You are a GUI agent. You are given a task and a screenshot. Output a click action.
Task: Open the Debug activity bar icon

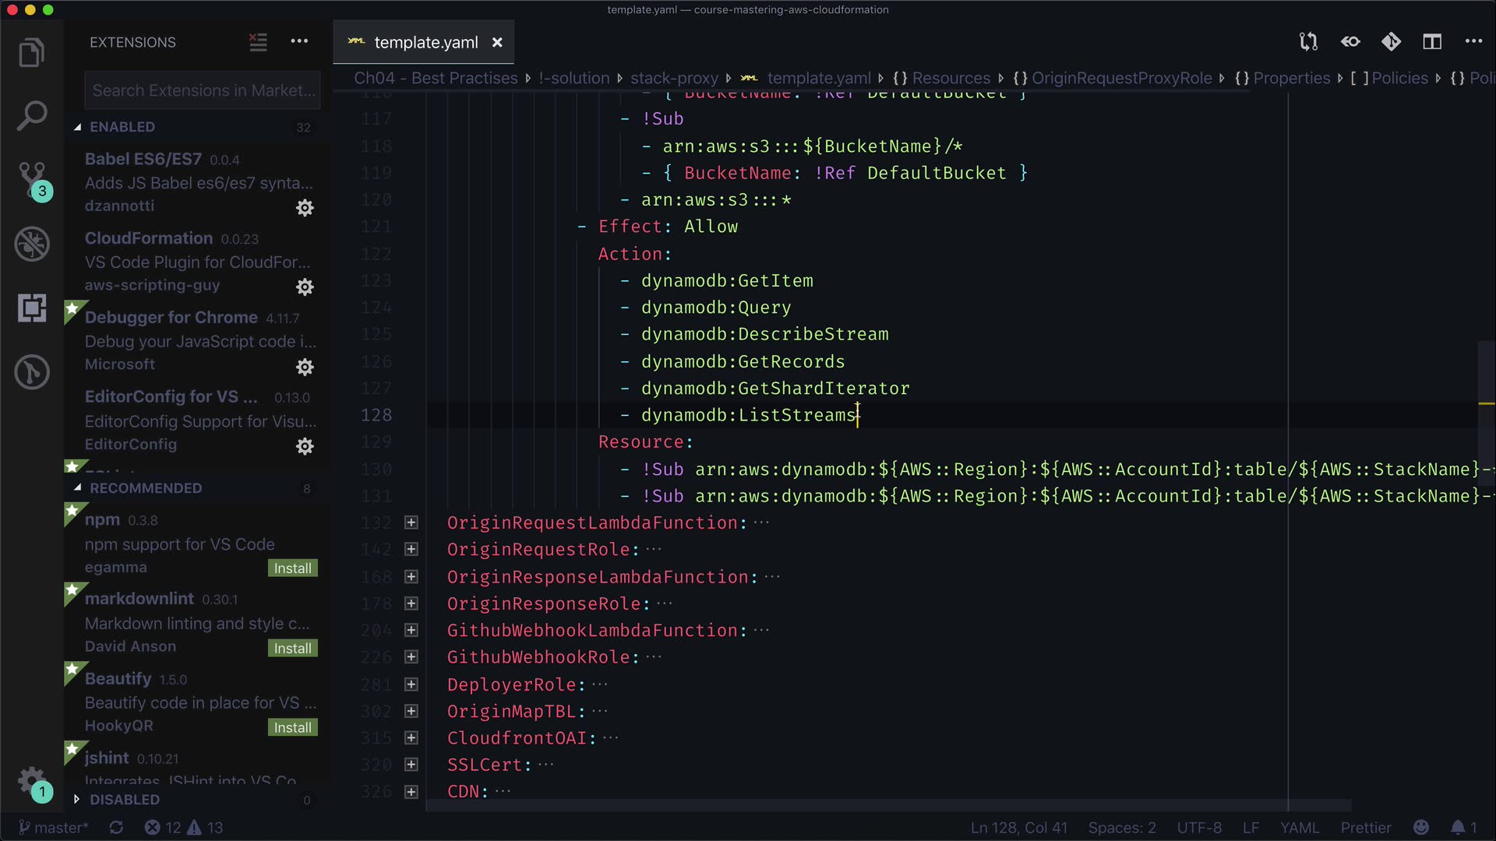[x=31, y=244]
